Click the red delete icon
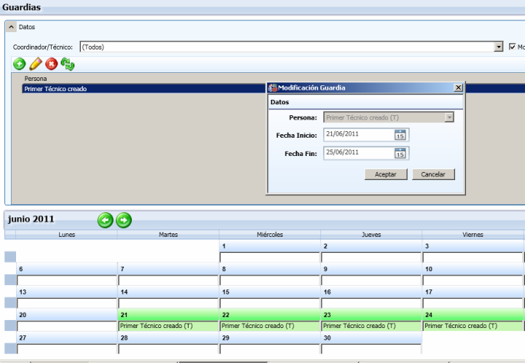The height and width of the screenshot is (363, 525). (51, 64)
